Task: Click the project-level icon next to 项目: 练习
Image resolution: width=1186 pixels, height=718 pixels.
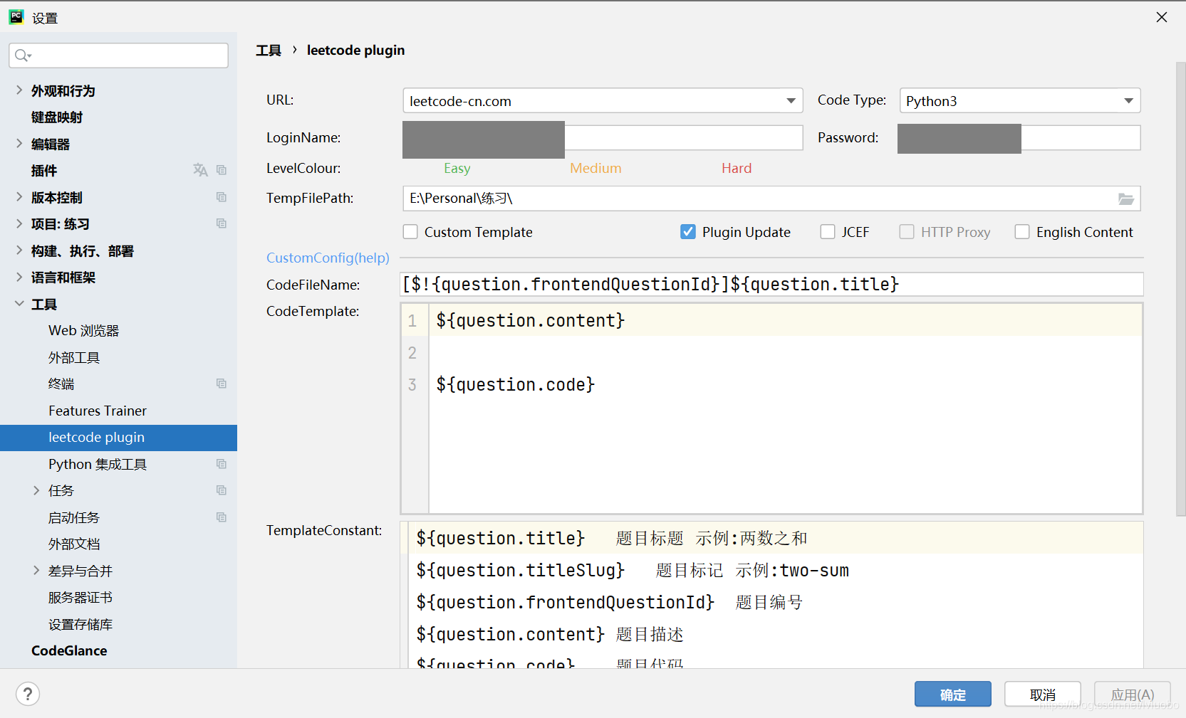Action: tap(222, 223)
